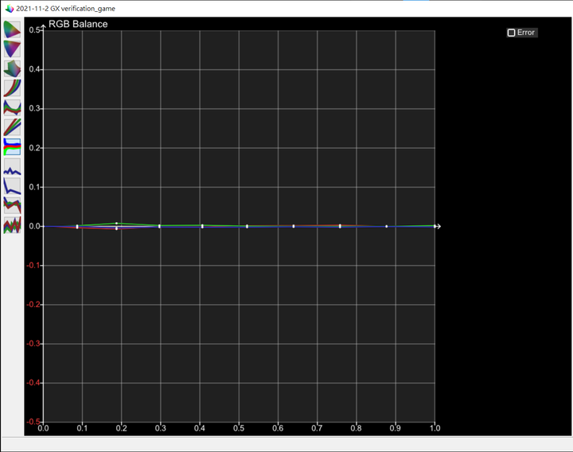This screenshot has width=573, height=452.
Task: Open the RGB gamma curves chart
Action: click(12, 88)
